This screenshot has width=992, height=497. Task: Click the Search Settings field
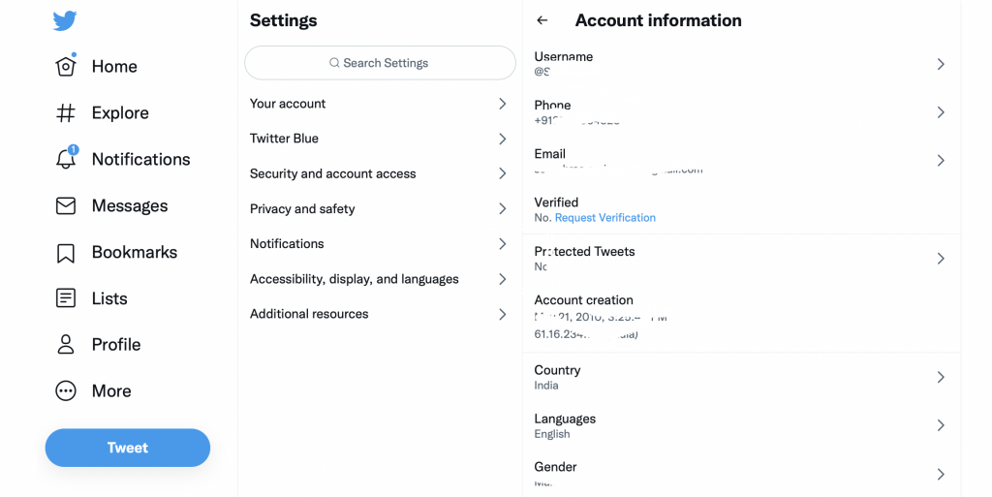point(380,63)
